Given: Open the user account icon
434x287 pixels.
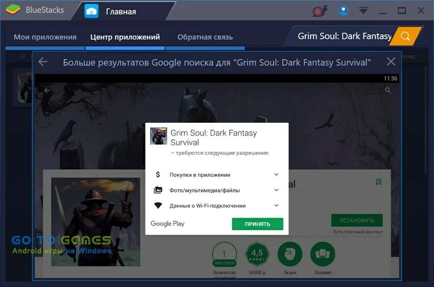Looking at the screenshot, I should 343,11.
